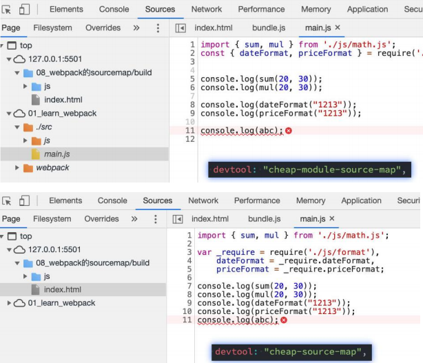Show more navigator tabs chevron in top panel

click(x=136, y=28)
